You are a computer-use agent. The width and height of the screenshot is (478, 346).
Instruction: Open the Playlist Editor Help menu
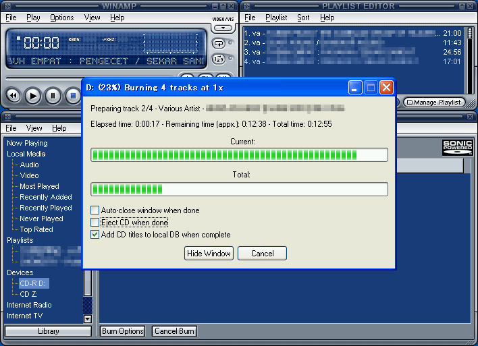[x=327, y=18]
